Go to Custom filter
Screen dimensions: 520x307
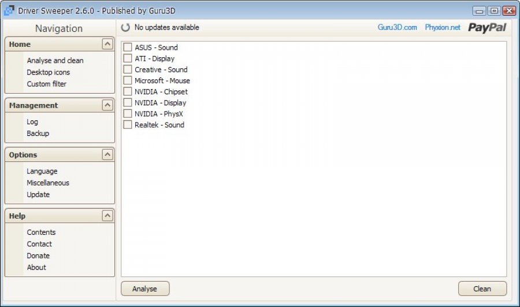coord(46,84)
